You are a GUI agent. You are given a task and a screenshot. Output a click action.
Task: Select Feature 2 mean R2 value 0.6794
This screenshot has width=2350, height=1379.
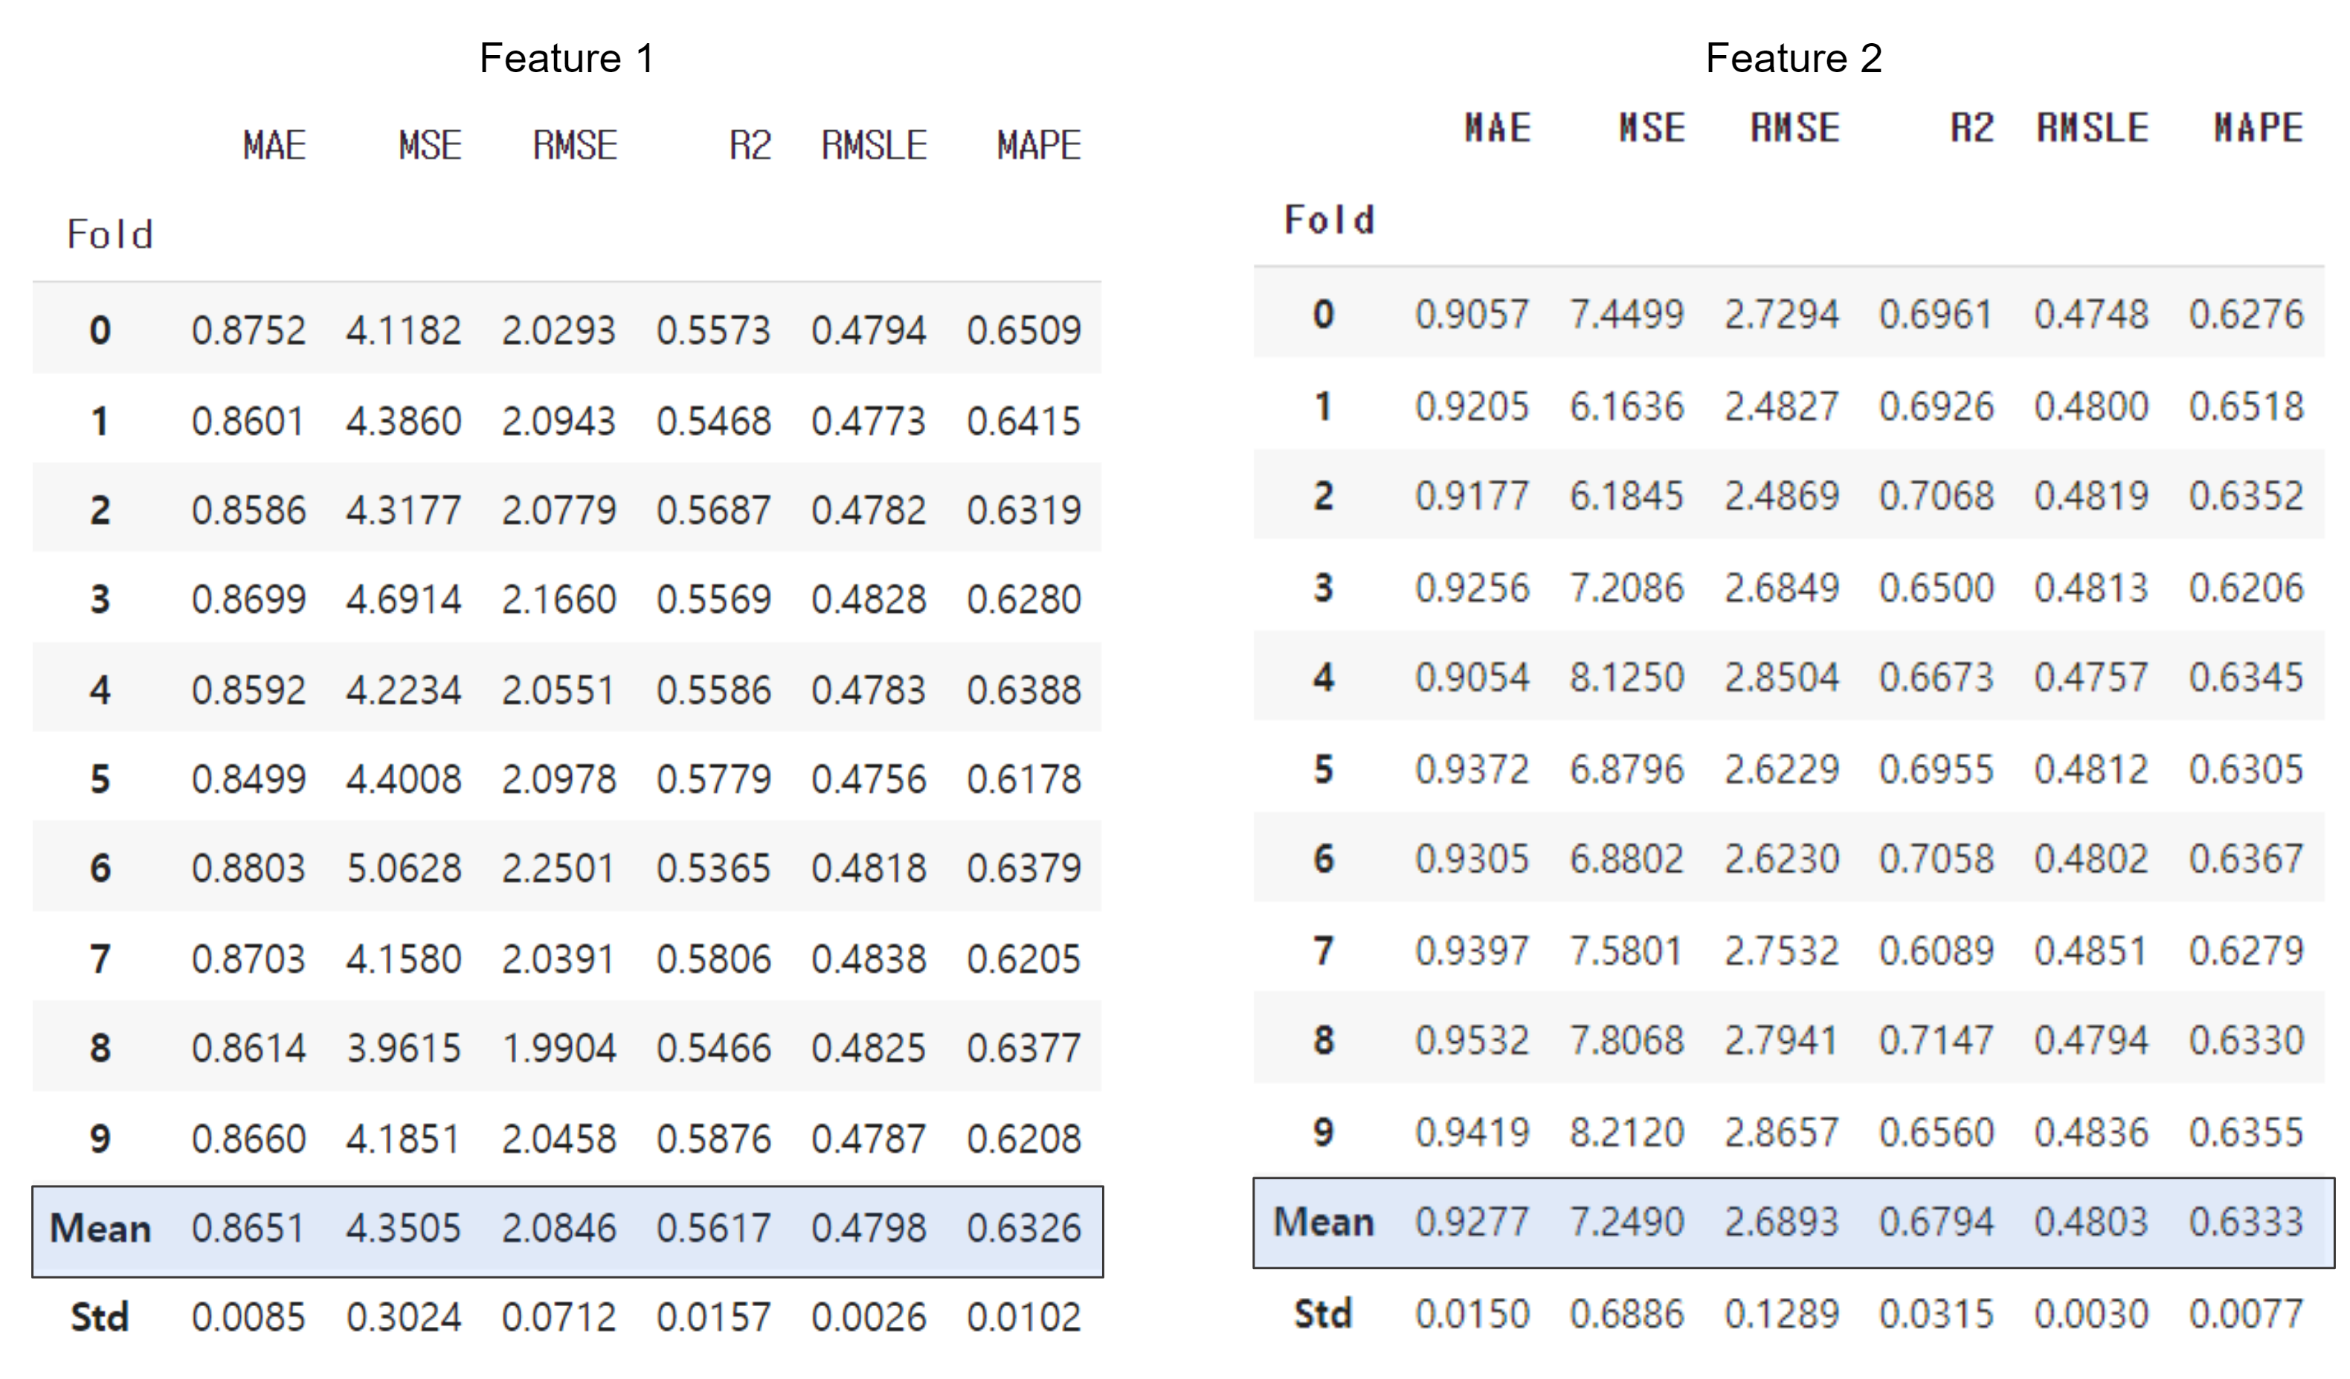tap(1936, 1221)
